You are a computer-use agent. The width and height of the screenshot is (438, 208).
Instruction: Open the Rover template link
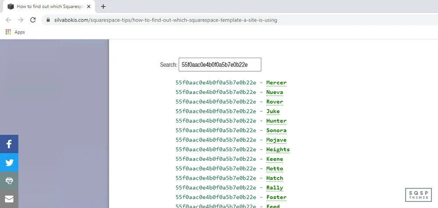coord(275,102)
